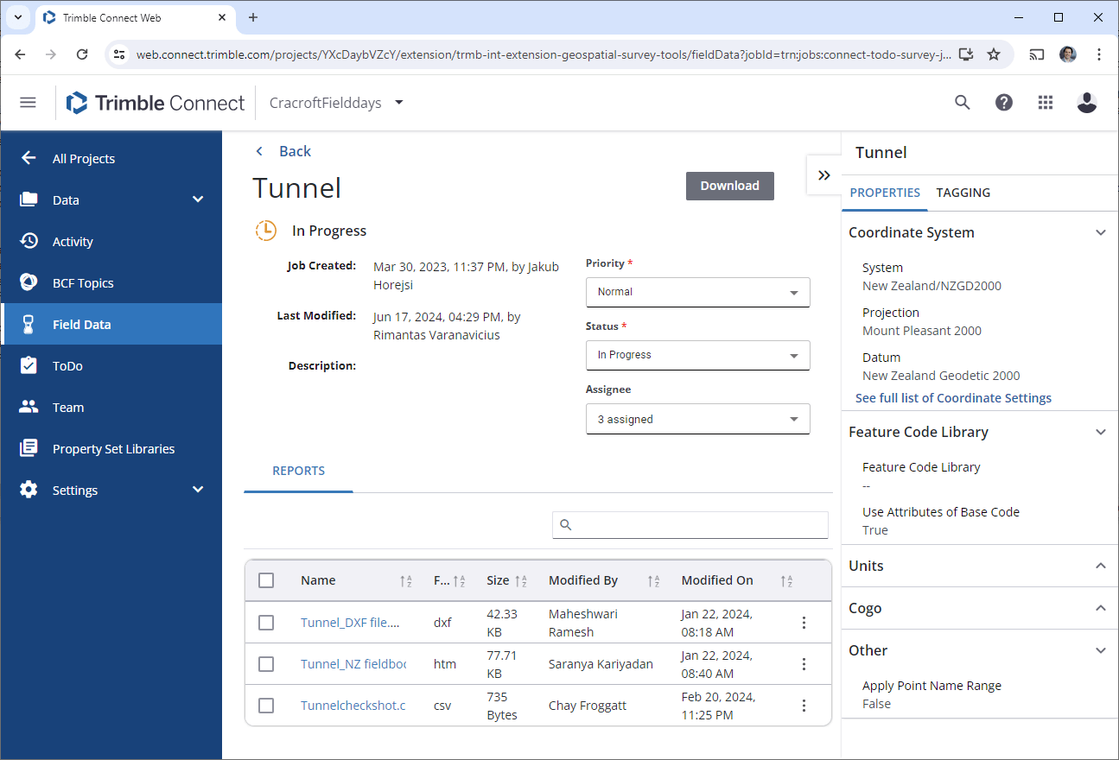Open the Assignee dropdown showing 3 assigned
Viewport: 1119px width, 760px height.
coord(697,419)
